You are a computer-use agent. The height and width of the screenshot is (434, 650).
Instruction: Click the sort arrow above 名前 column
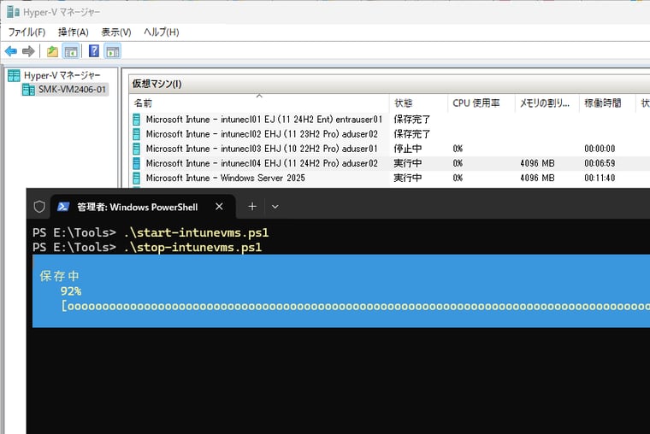pos(259,96)
